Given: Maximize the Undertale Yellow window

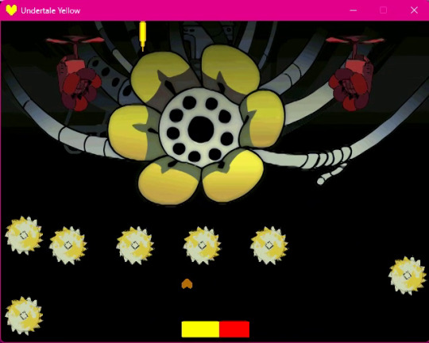Looking at the screenshot, I should (383, 10).
